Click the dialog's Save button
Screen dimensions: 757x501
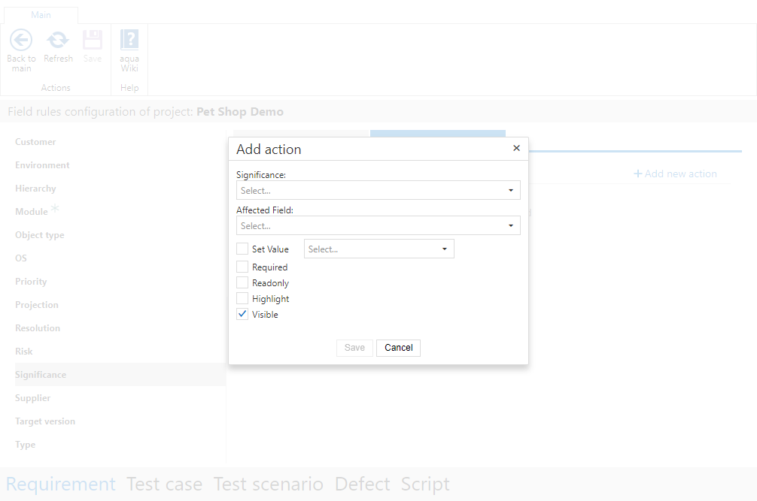coord(354,348)
